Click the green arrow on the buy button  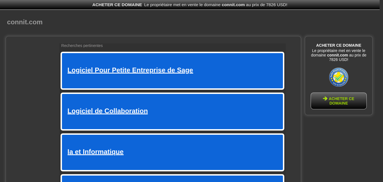click(325, 98)
